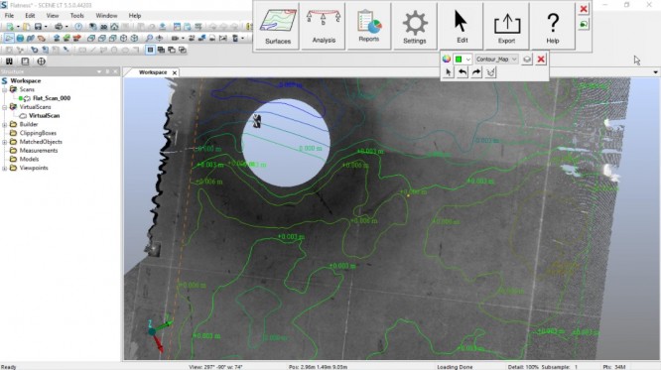The width and height of the screenshot is (661, 370).
Task: Click the Loading Done status text
Action: point(455,367)
